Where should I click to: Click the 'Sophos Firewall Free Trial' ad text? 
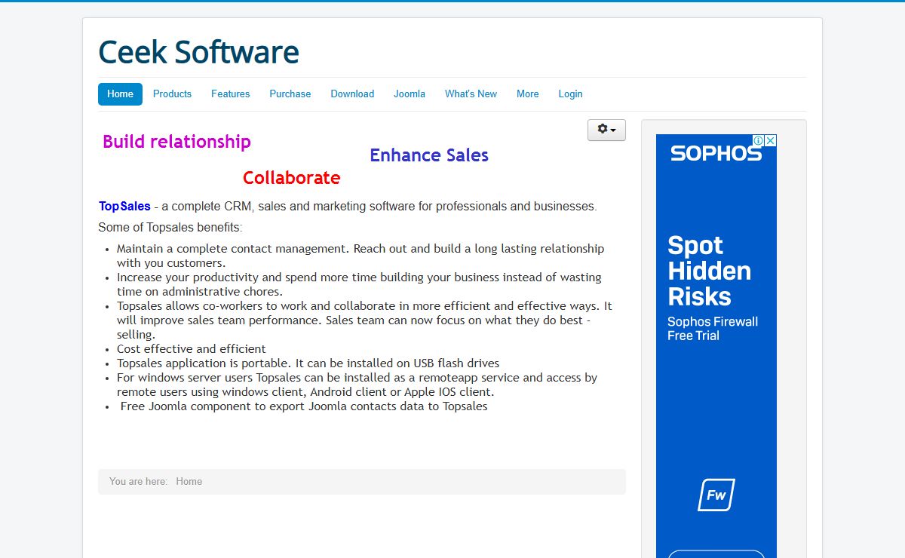click(x=713, y=329)
